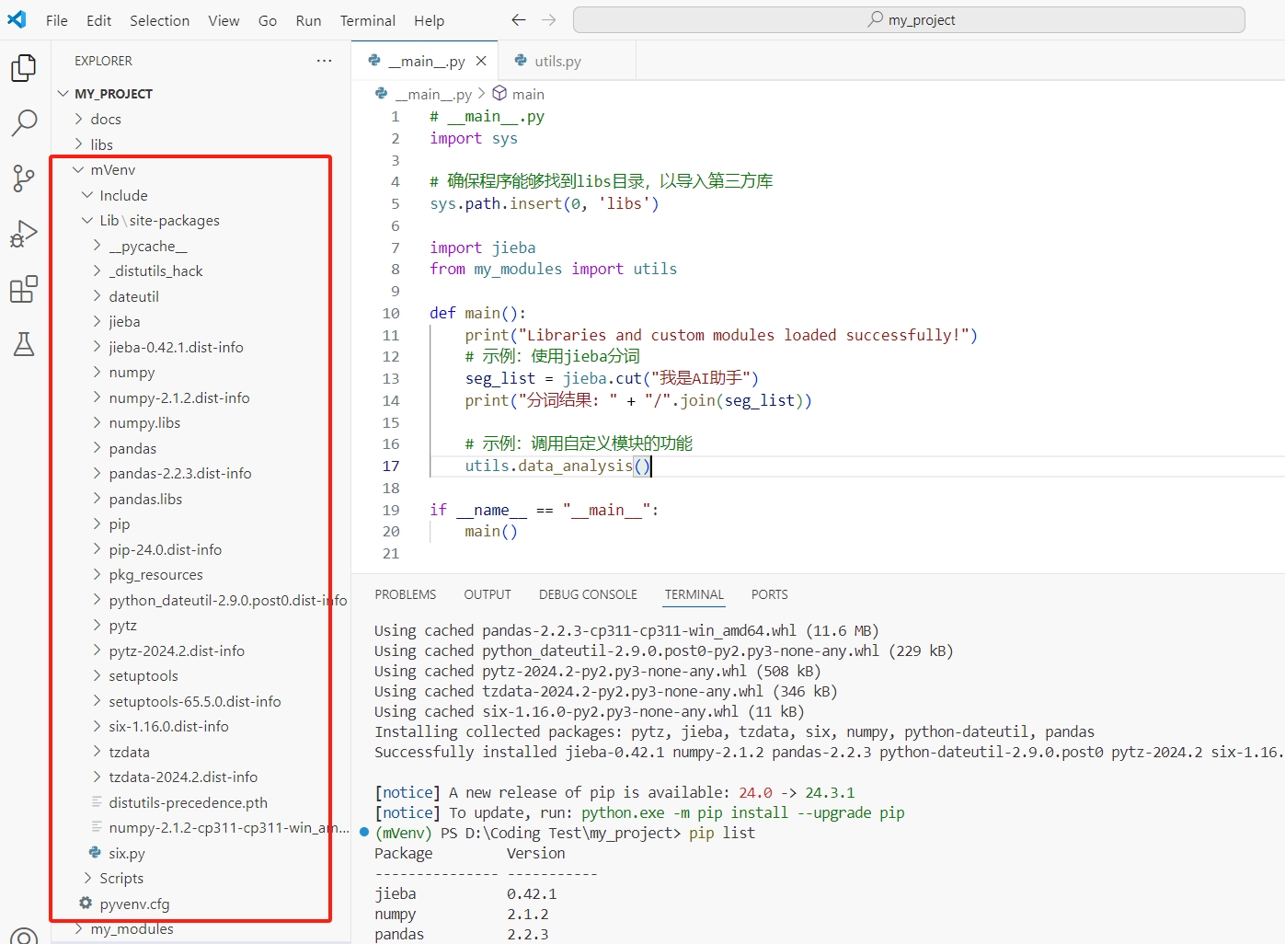Open the Edit menu

pos(99,20)
